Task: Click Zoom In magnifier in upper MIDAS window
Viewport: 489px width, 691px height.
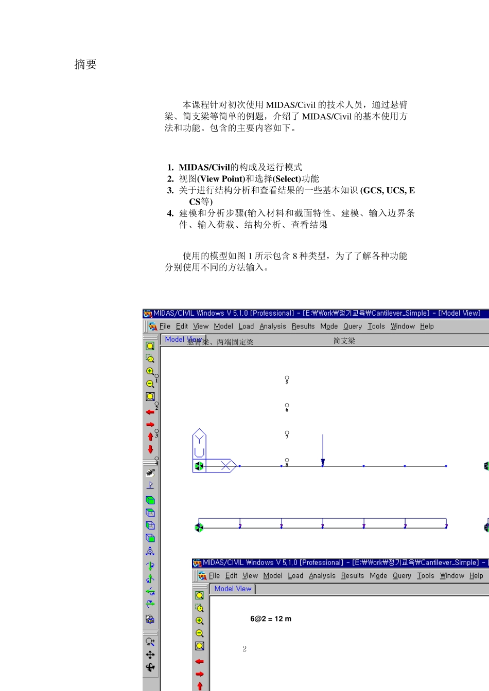Action: 150,371
